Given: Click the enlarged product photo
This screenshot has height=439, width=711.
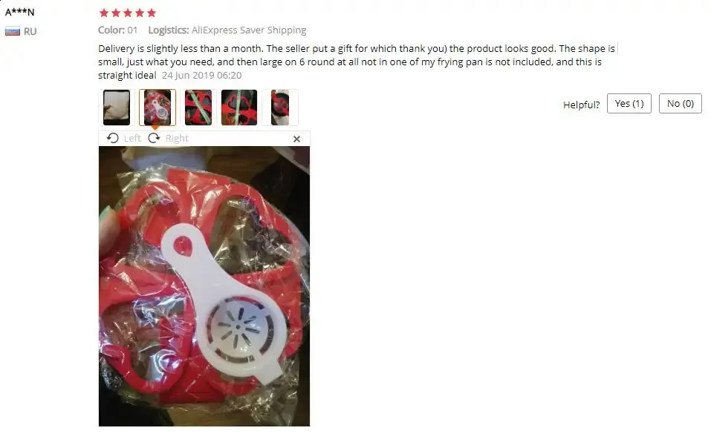Looking at the screenshot, I should point(204,286).
